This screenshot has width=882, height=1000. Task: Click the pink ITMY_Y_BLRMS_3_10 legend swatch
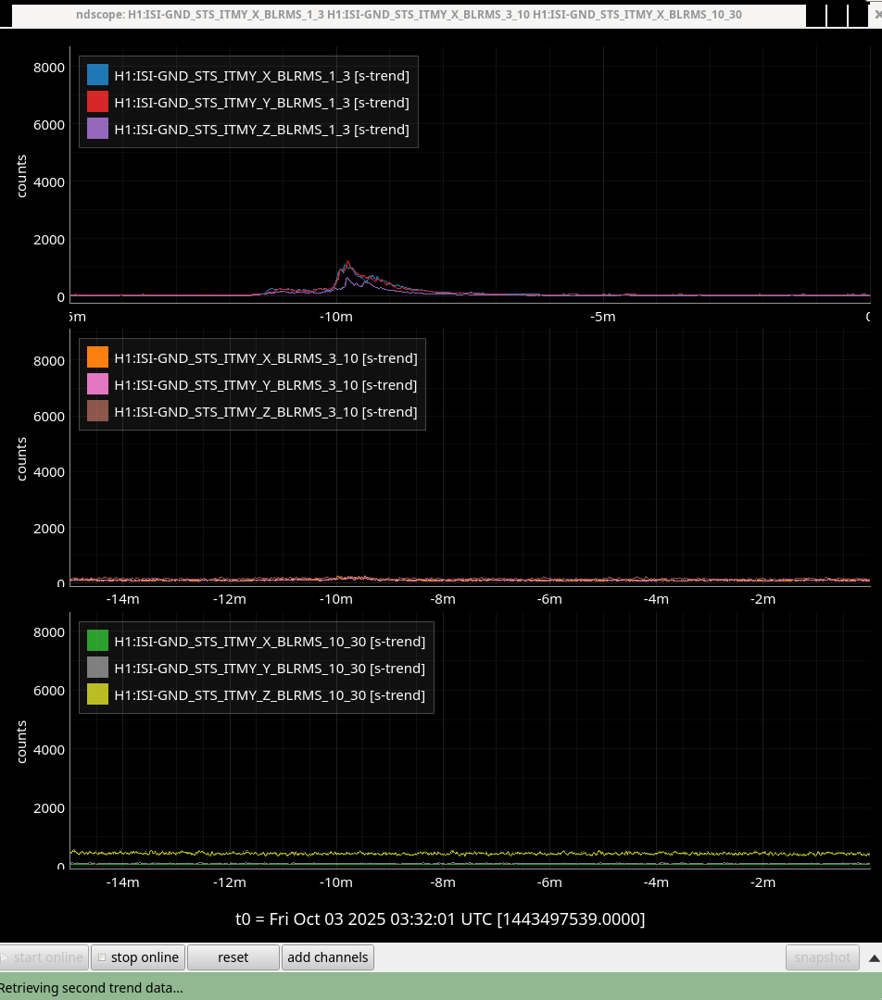point(98,384)
